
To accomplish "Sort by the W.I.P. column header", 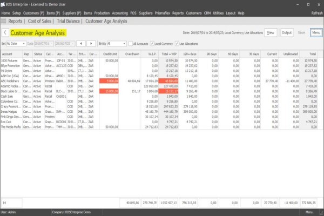I will click(150, 54).
